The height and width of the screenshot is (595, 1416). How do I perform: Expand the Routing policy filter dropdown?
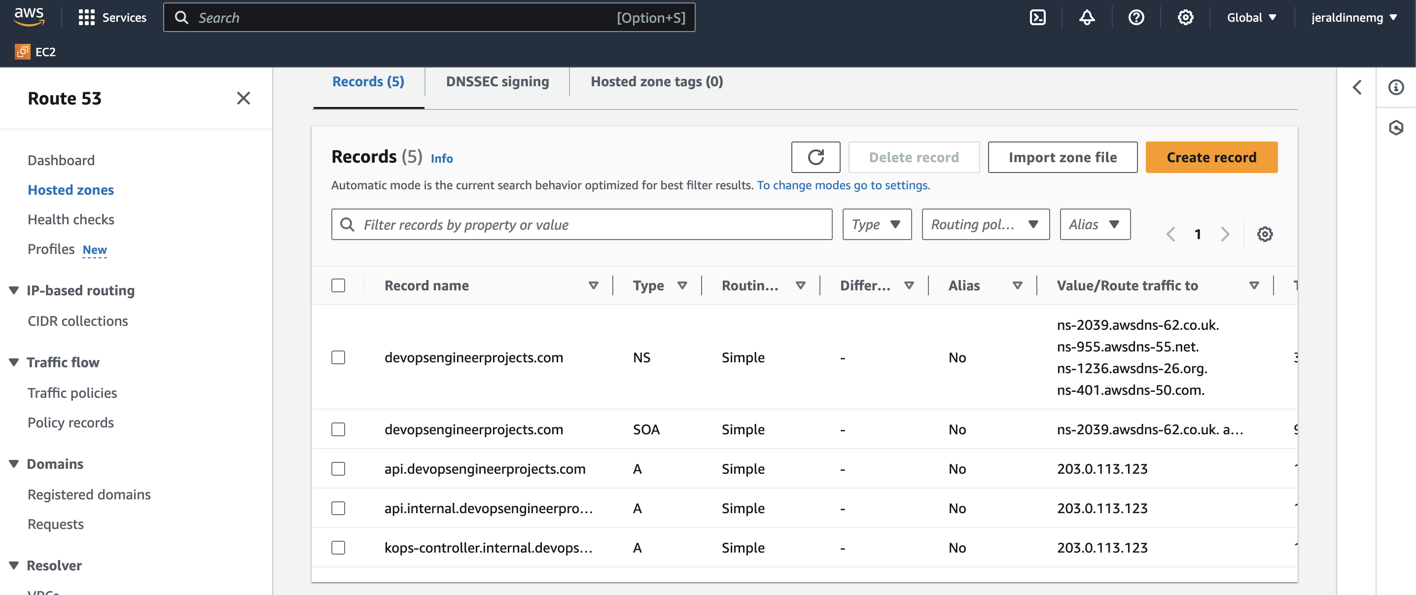tap(985, 224)
